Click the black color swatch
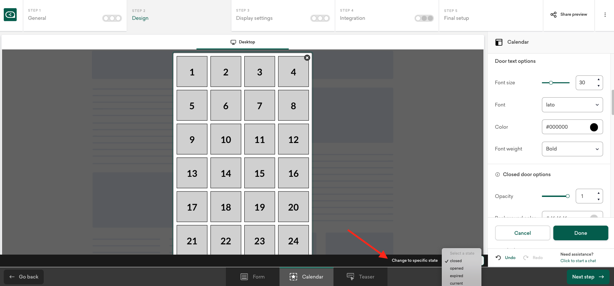 594,127
